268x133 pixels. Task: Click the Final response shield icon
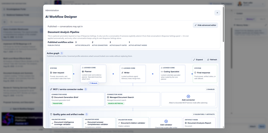[x=195, y=73]
